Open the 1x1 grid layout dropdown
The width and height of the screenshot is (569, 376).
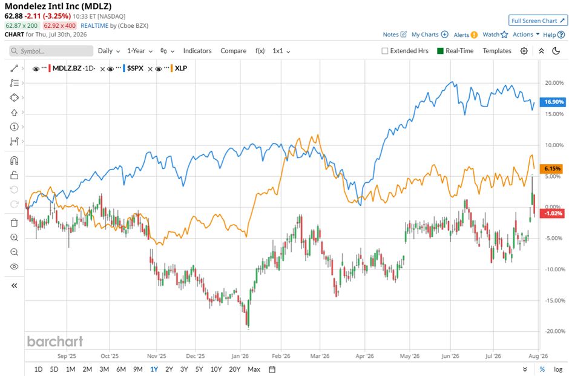[x=281, y=51]
